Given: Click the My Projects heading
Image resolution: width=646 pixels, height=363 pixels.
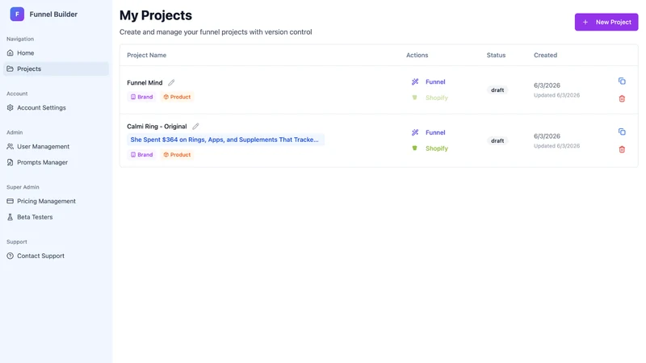Looking at the screenshot, I should [x=156, y=15].
